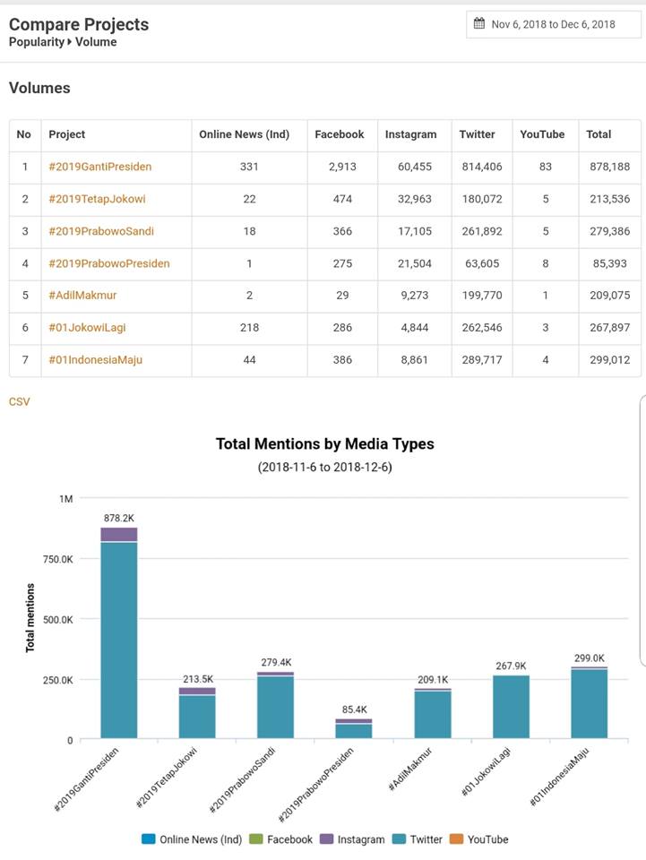Toggle Facebook legend swatch
This screenshot has width=646, height=860.
[x=255, y=839]
